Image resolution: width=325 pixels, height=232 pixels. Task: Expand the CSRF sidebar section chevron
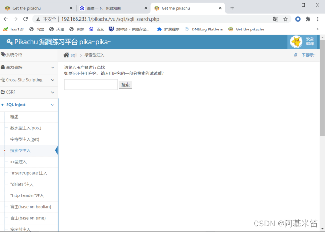click(53, 92)
